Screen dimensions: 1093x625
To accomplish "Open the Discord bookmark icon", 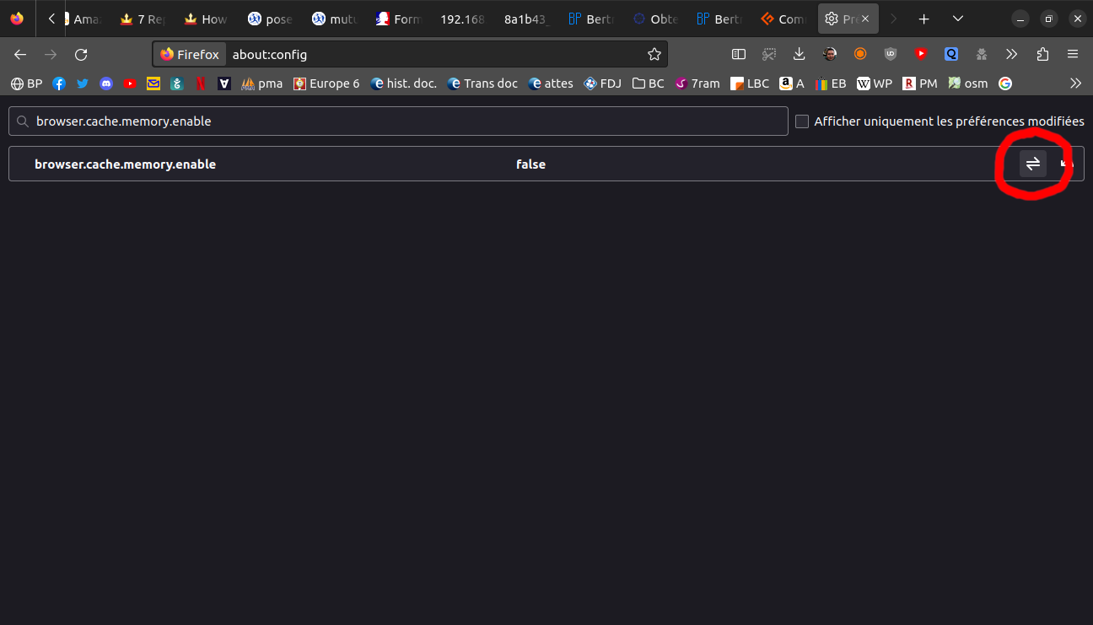I will point(106,84).
